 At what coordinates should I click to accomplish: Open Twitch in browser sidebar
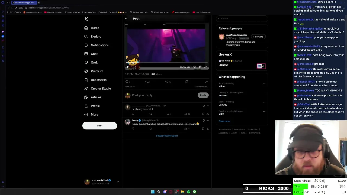(x=3, y=32)
